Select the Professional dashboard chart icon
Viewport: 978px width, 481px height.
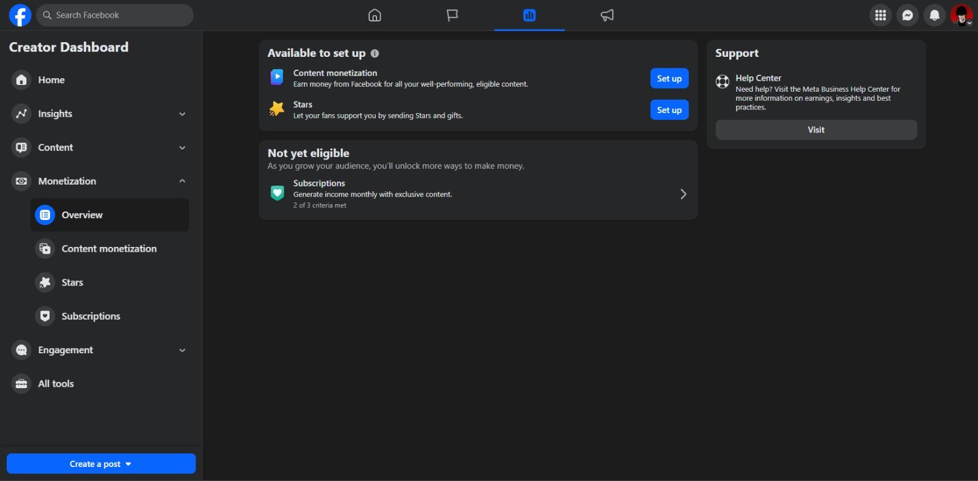pos(529,15)
